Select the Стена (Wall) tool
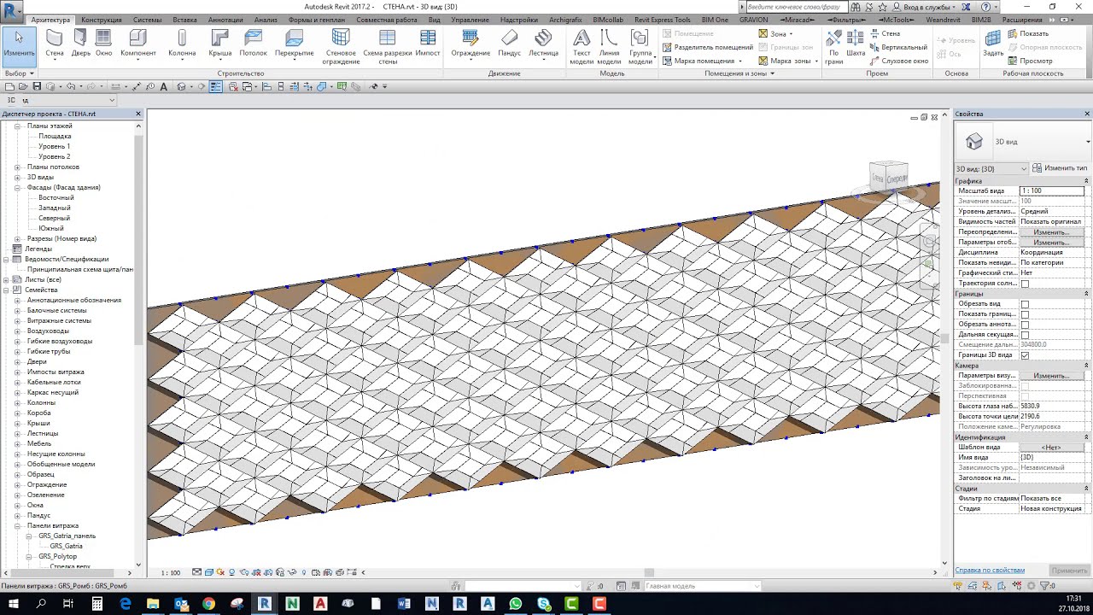1093x615 pixels. pyautogui.click(x=55, y=44)
